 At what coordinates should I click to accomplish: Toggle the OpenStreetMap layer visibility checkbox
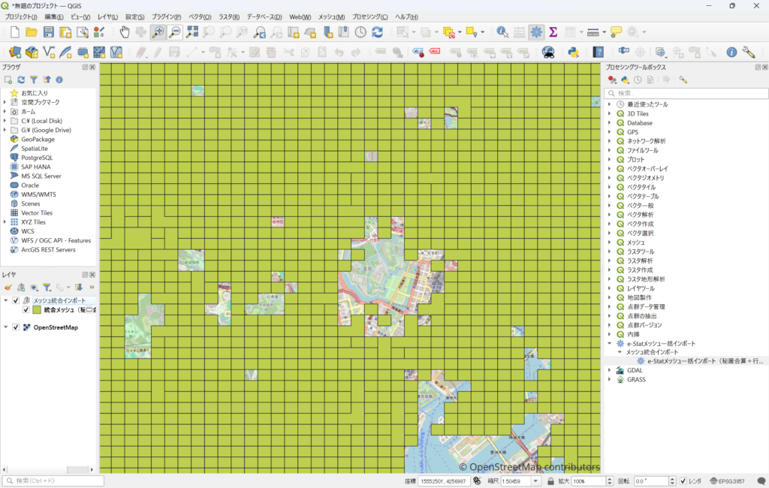tap(16, 327)
